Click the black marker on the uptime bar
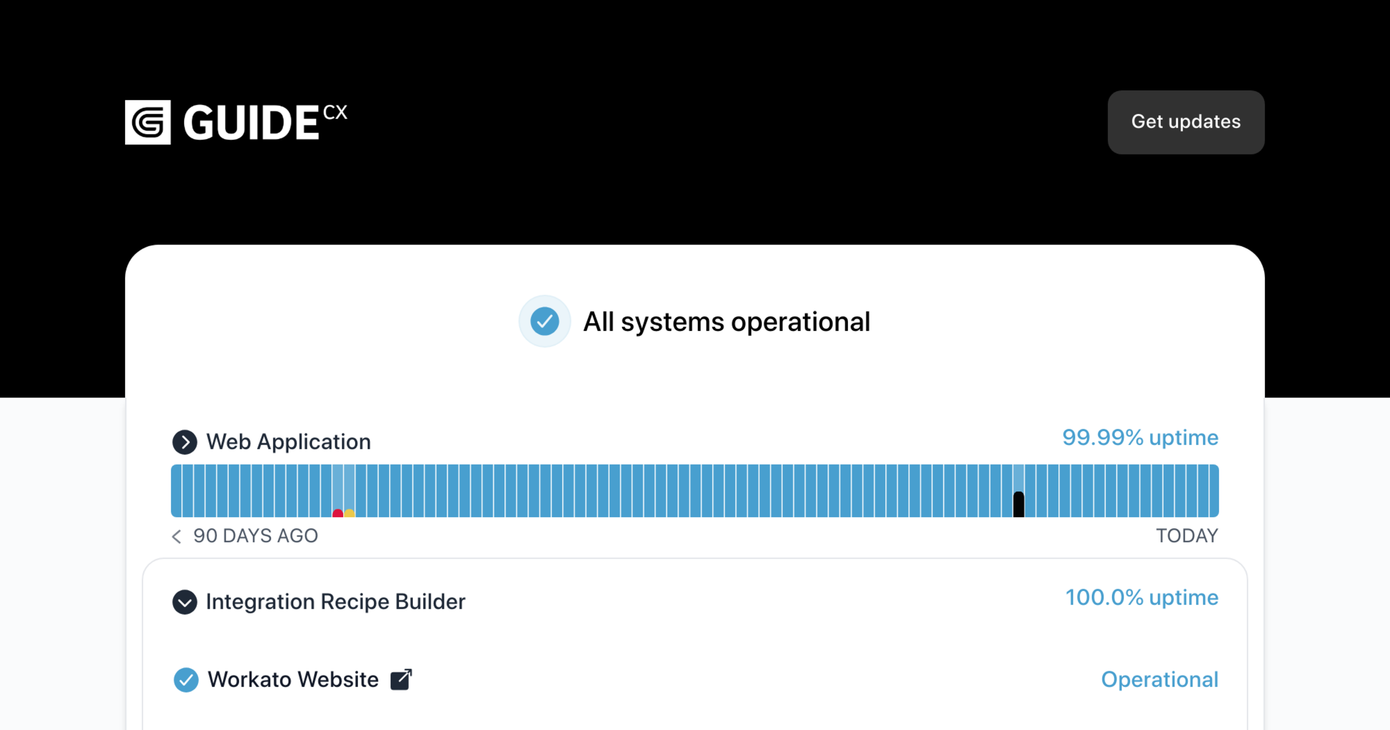 [x=1019, y=504]
